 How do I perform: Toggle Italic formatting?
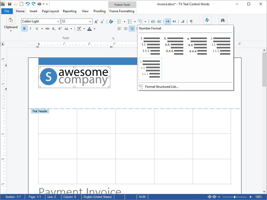coord(31,29)
